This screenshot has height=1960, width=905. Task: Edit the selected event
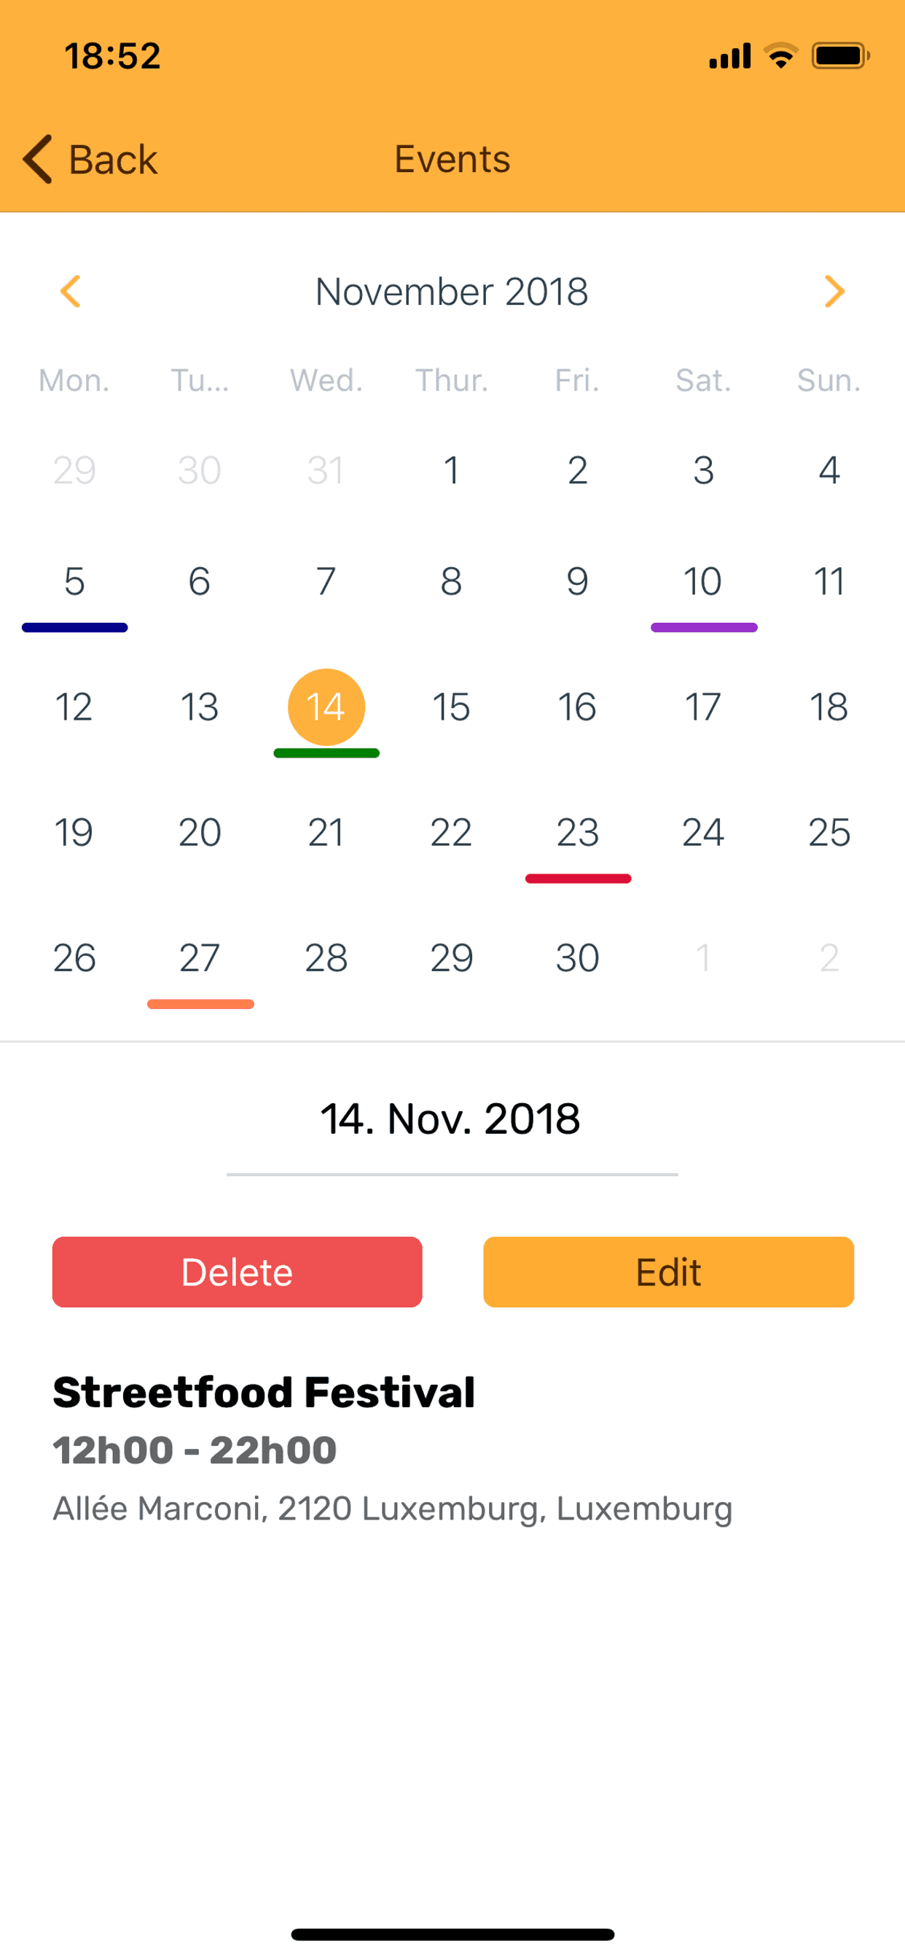(668, 1272)
